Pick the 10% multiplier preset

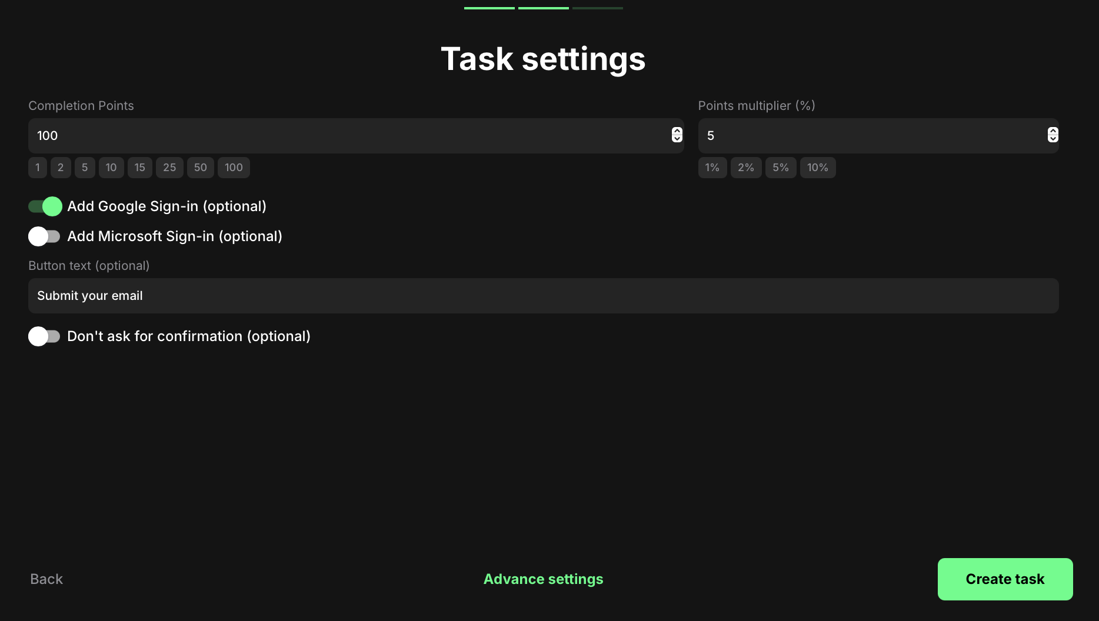(x=817, y=168)
